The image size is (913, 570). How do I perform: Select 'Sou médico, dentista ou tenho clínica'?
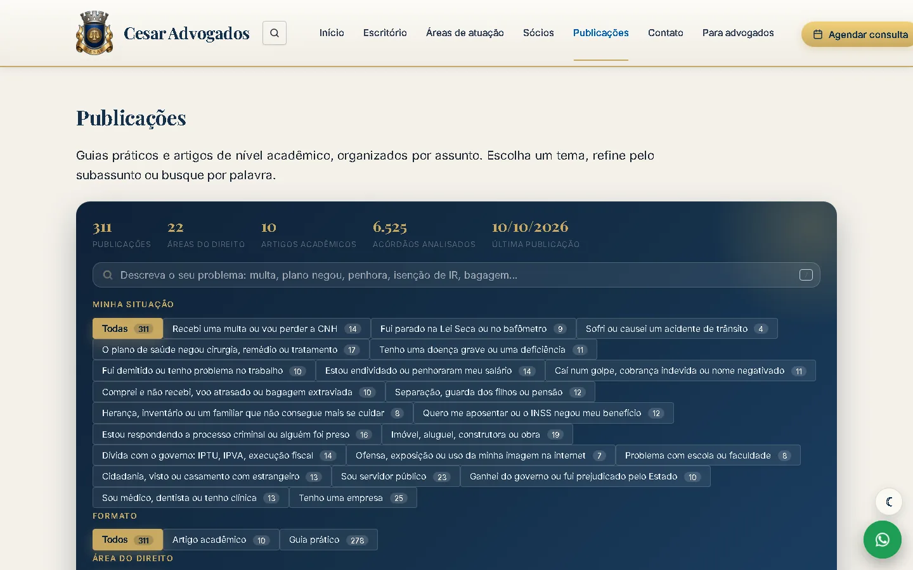point(191,498)
